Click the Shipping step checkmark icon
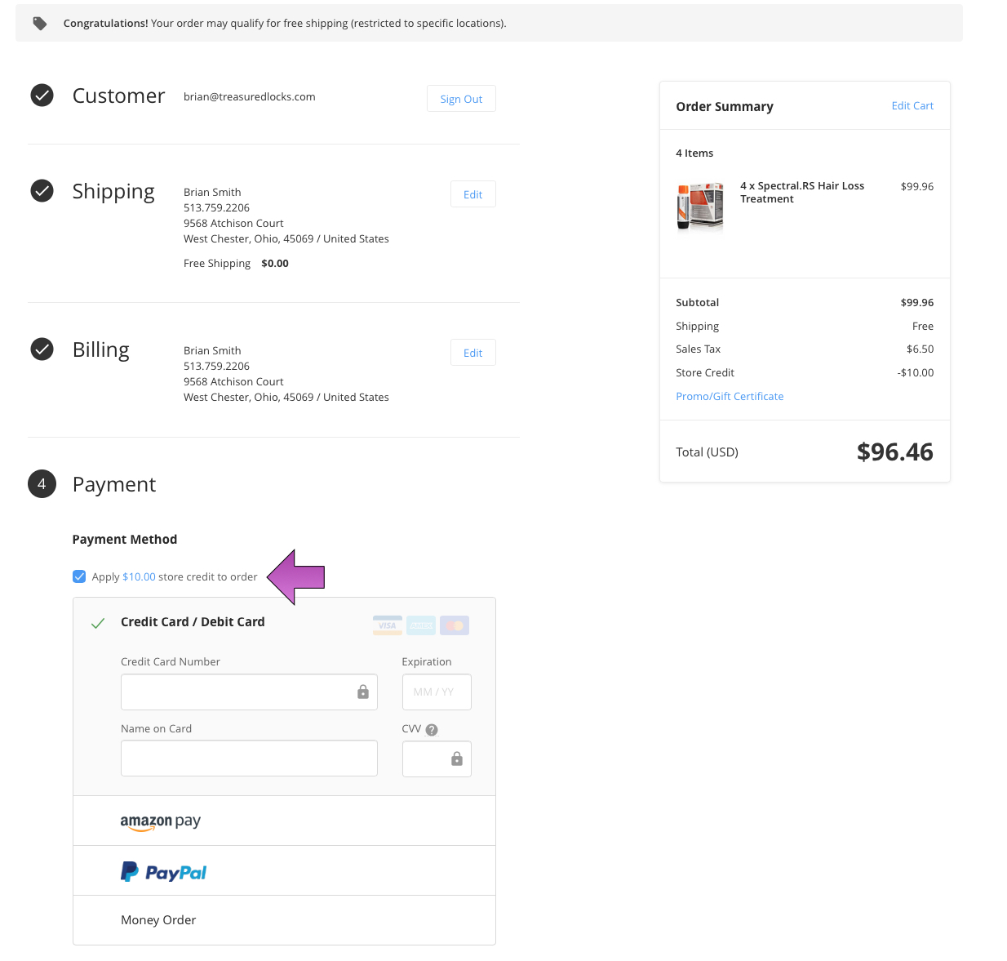This screenshot has height=961, width=1007. 42,191
